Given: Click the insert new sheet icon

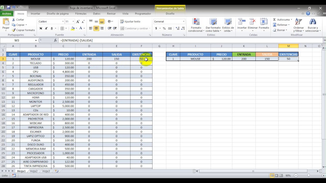Looking at the screenshot, I should point(57,171).
